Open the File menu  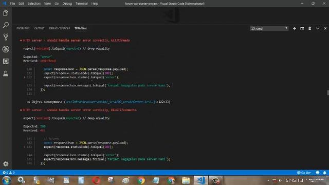pyautogui.click(x=12, y=4)
